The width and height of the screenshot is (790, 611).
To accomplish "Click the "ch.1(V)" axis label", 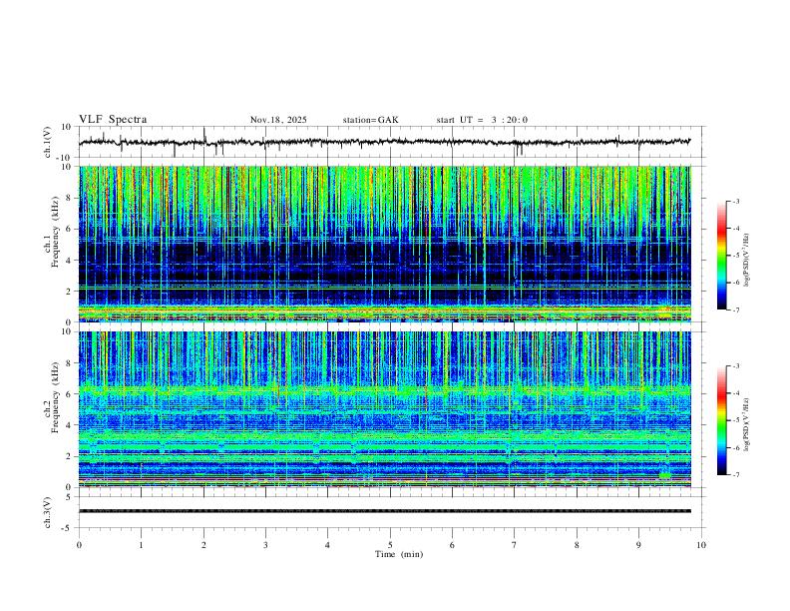I will (48, 142).
